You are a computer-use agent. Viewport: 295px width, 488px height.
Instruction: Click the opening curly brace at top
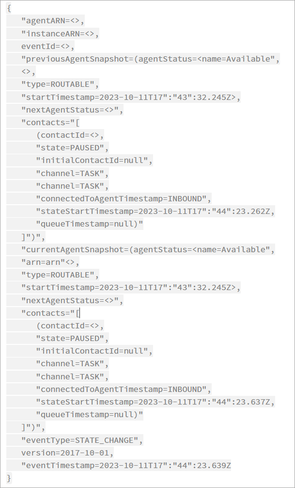(x=10, y=8)
